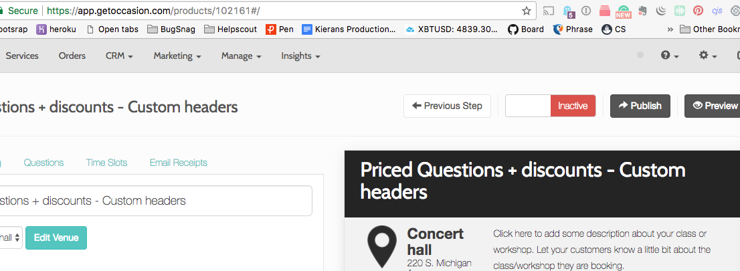Click the preview title Priced Questions heading

coord(523,181)
